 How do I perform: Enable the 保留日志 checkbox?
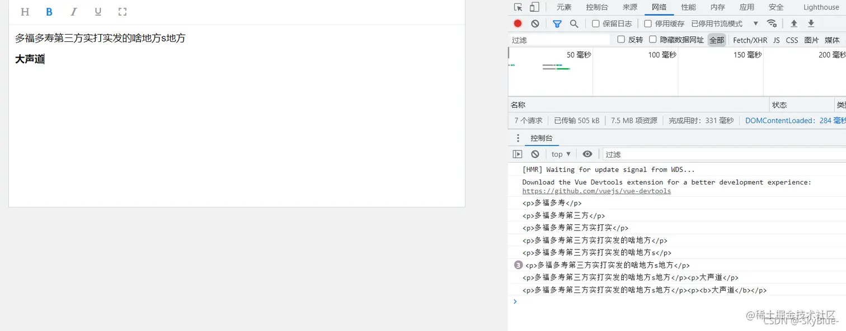tap(596, 23)
